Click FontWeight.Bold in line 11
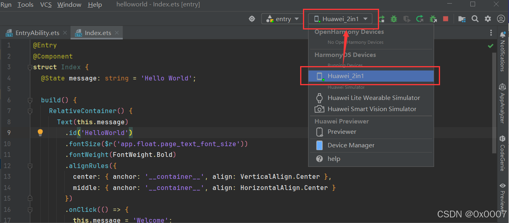This screenshot has height=223, width=509. (x=143, y=155)
